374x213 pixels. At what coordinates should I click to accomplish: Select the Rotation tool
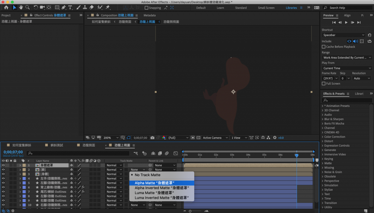[x=35, y=7]
